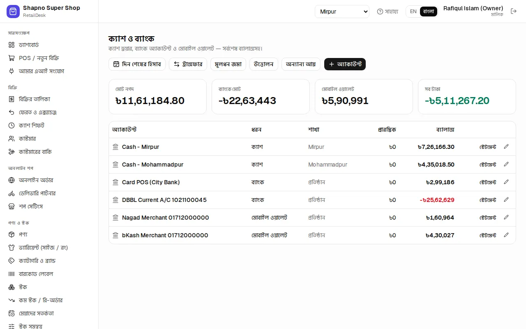The image size is (526, 329).
Task: Click the logout icon beside Rafiqul Islam
Action: coord(514,11)
